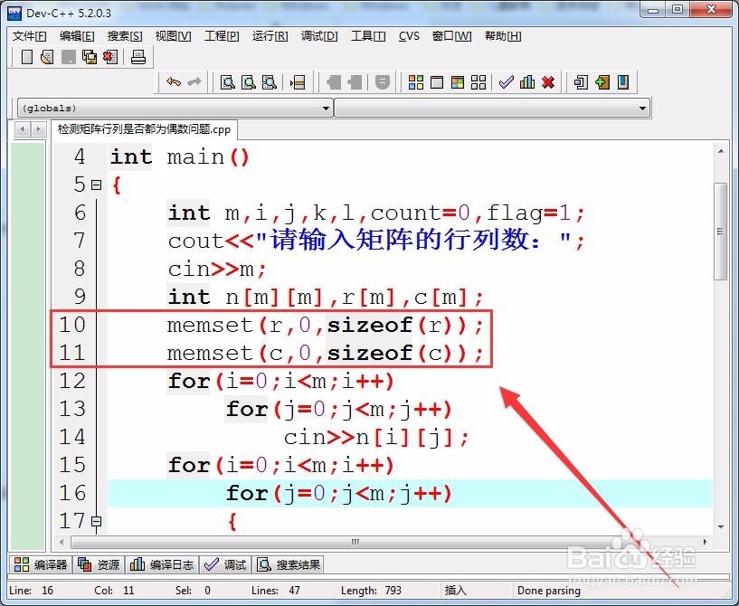Click the vertical scrollbar thumb
This screenshot has width=739, height=606.
tap(720, 231)
